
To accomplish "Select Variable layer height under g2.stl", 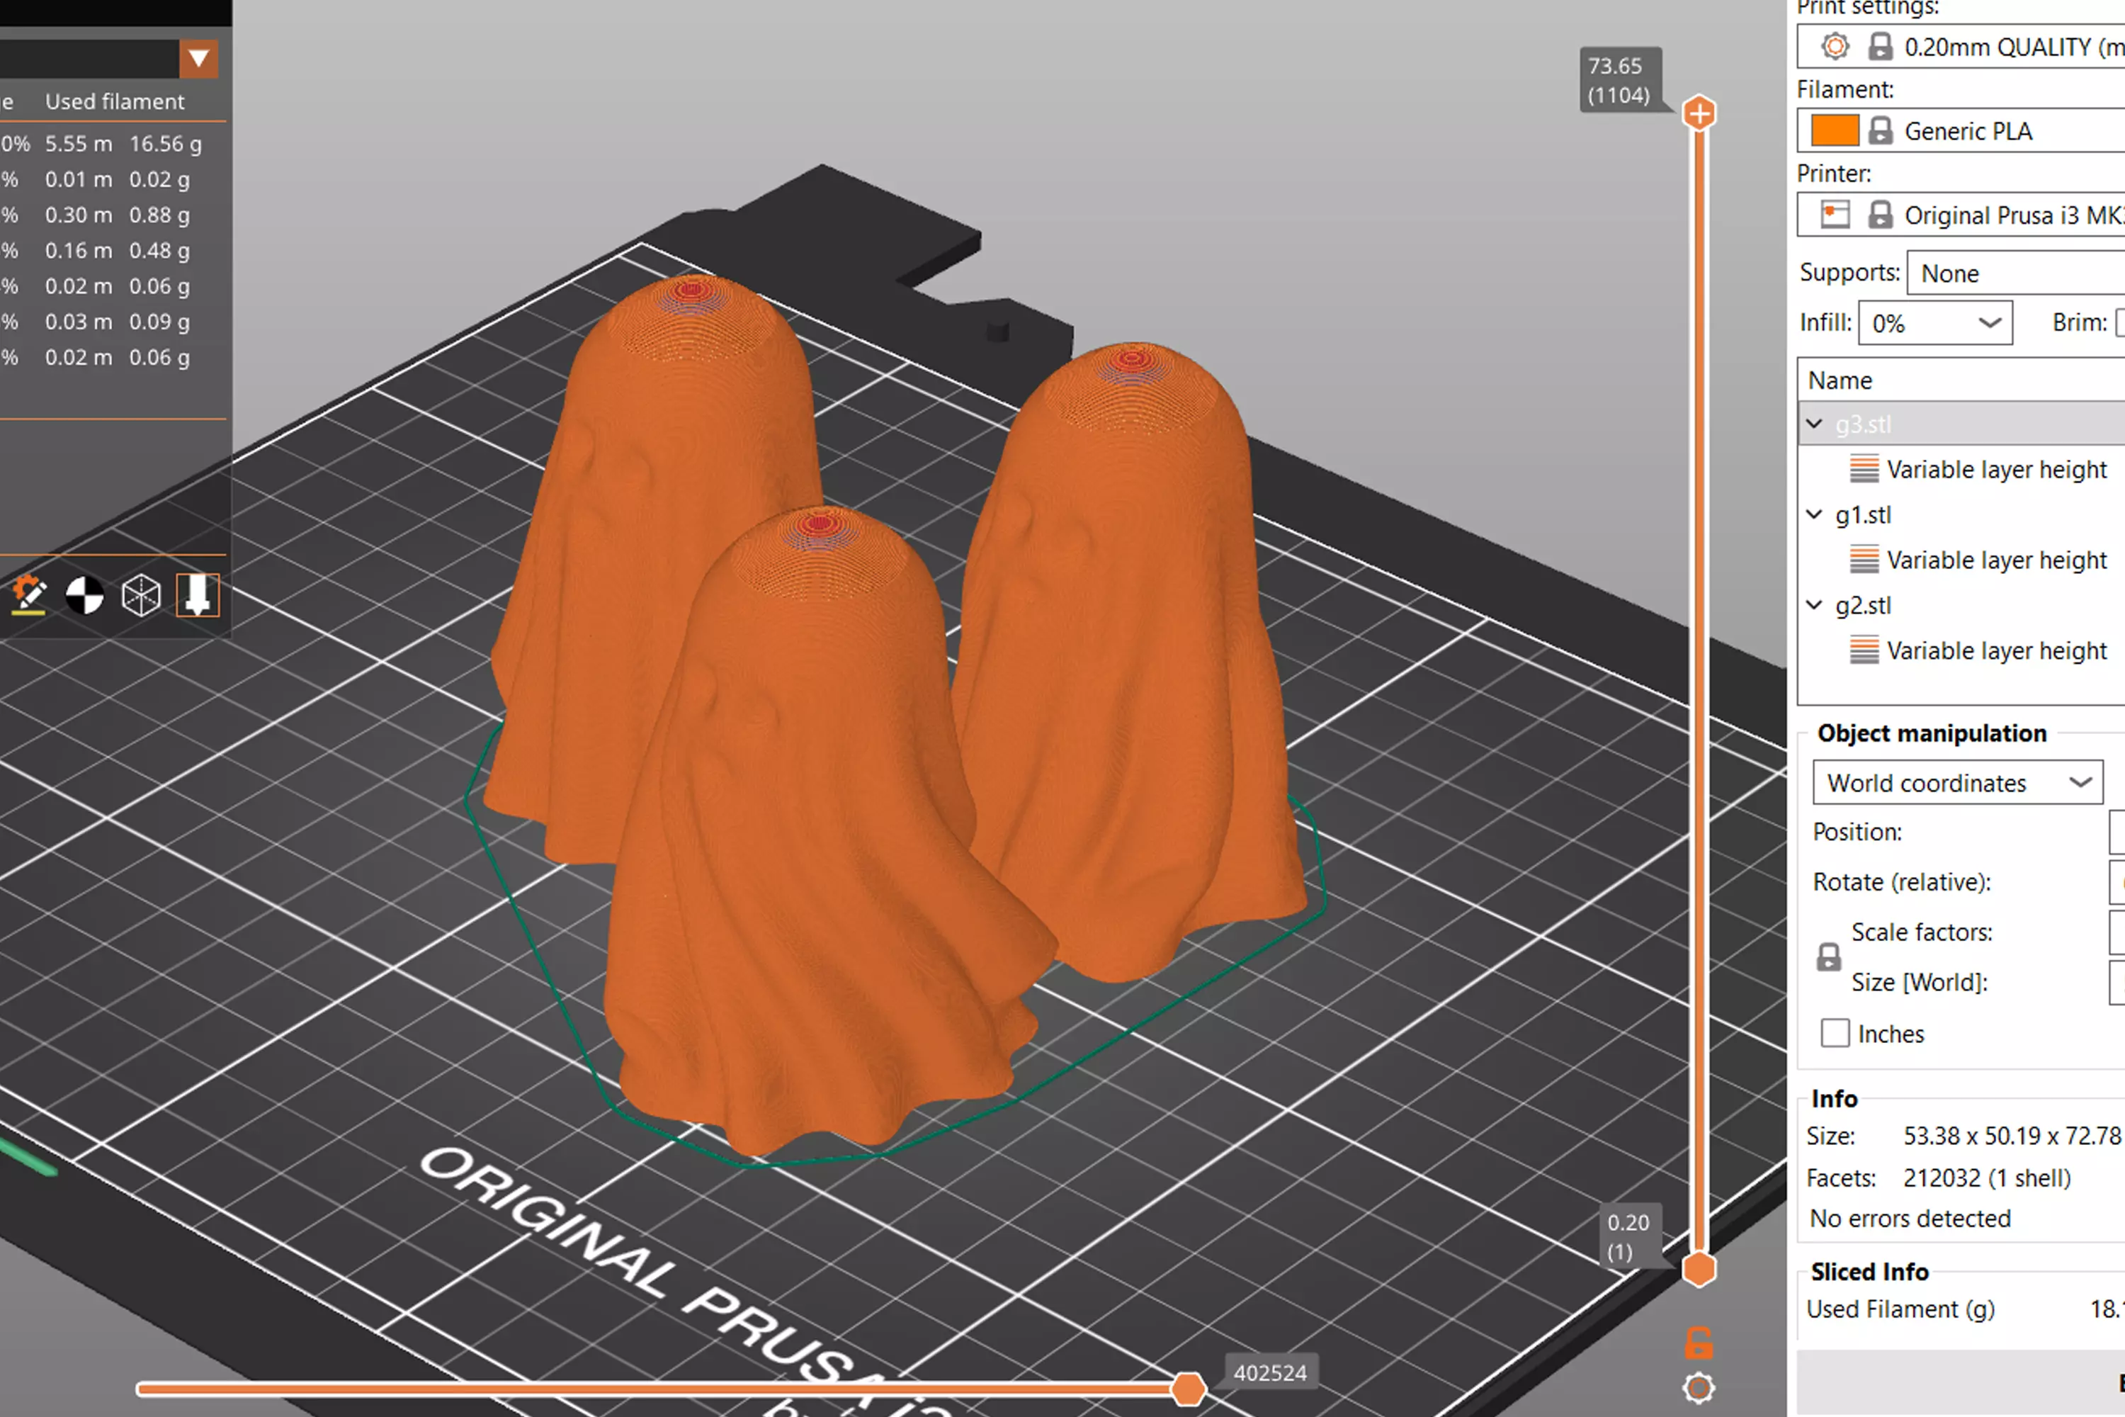I will coord(1997,650).
